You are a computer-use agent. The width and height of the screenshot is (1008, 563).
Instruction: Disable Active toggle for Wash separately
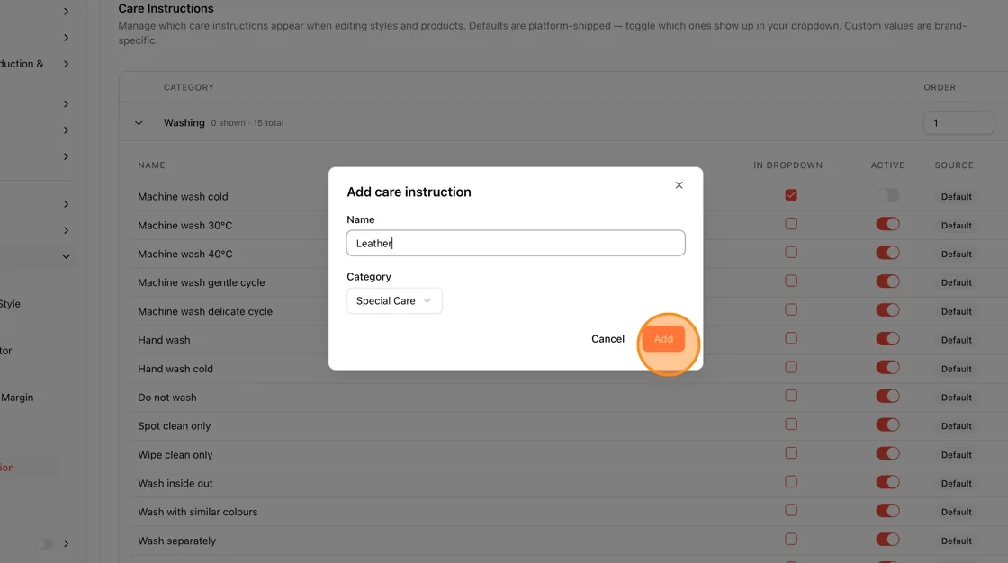tap(887, 540)
